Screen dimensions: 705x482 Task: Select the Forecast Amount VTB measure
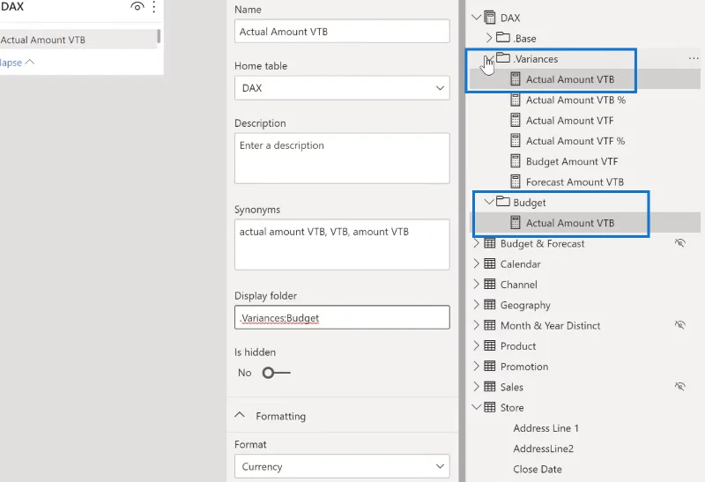(575, 182)
